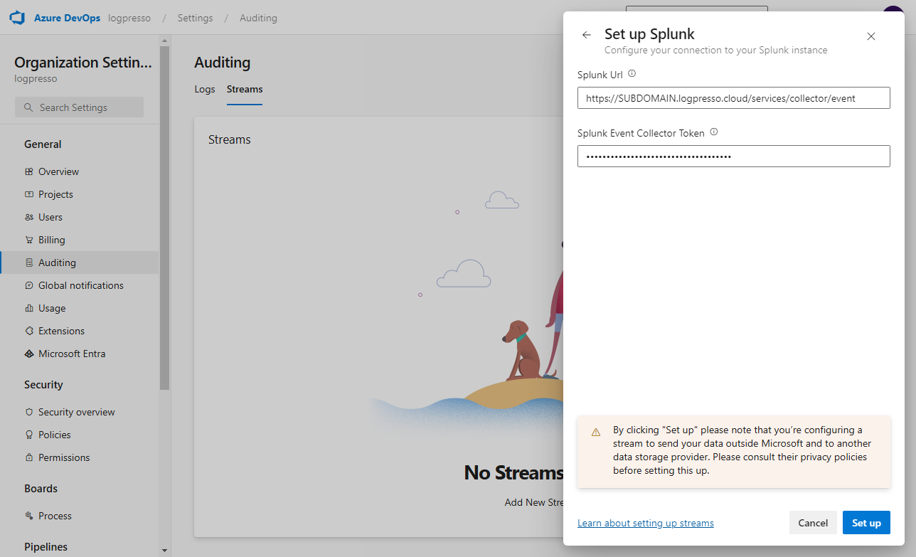Click the General section heading
This screenshot has width=916, height=557.
pyautogui.click(x=43, y=144)
